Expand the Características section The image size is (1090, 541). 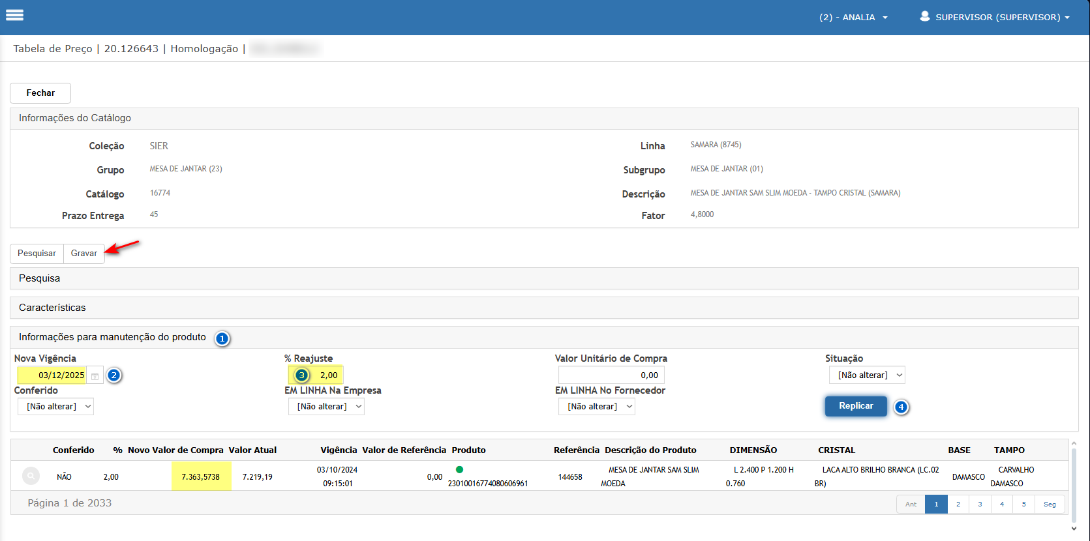[52, 308]
